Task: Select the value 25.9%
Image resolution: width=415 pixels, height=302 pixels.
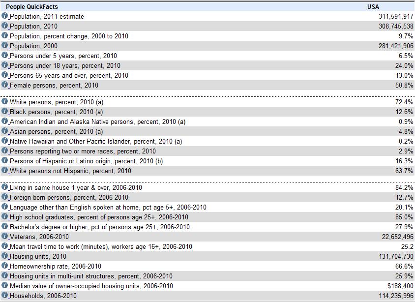Action: pos(404,276)
